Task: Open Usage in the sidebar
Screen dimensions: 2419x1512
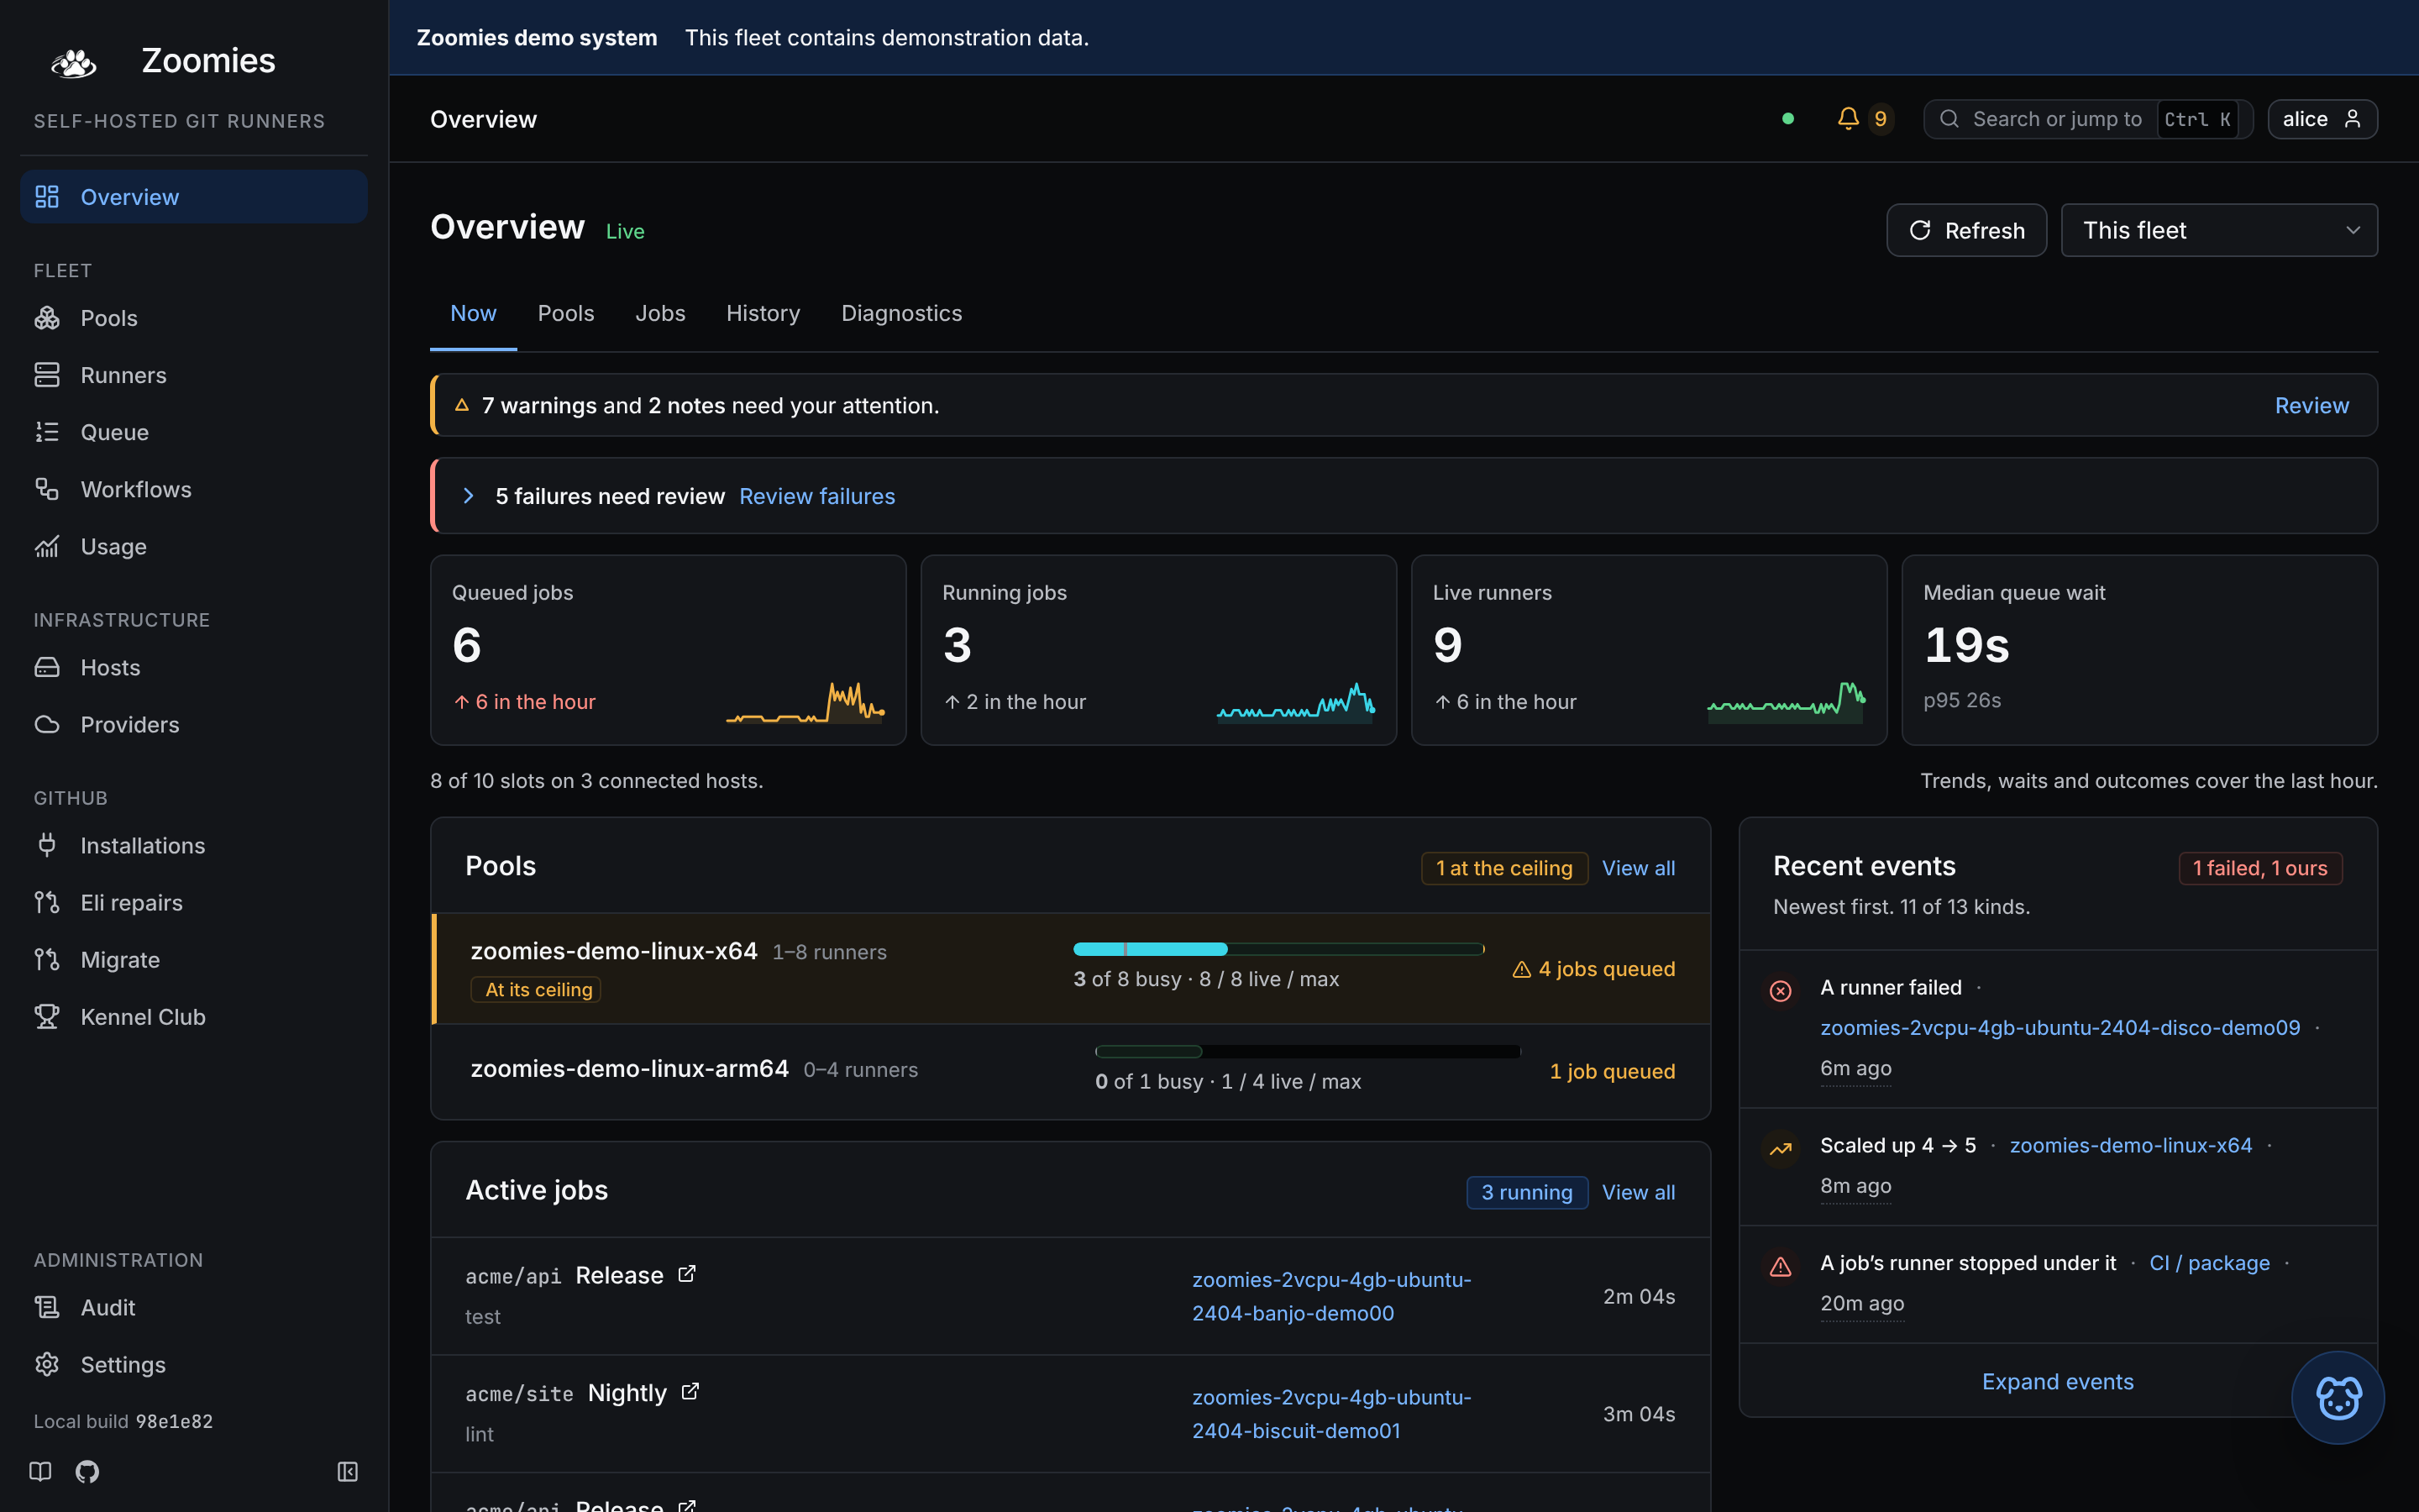Action: tap(194, 546)
